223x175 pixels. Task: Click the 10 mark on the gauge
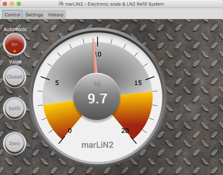point(98,54)
